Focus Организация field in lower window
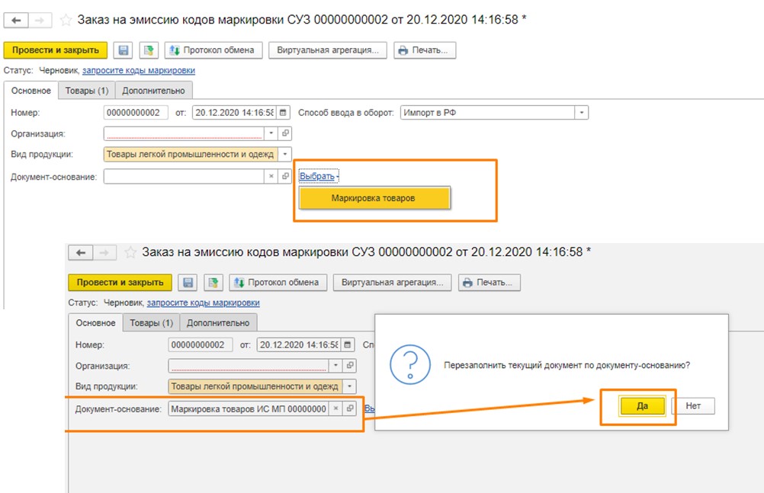 249,365
